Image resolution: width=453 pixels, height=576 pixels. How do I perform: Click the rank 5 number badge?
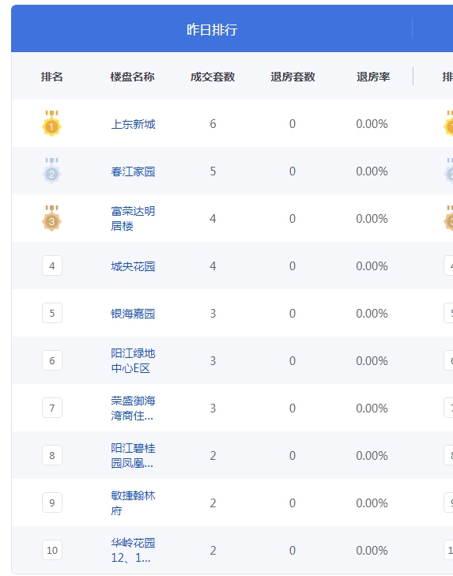52,313
